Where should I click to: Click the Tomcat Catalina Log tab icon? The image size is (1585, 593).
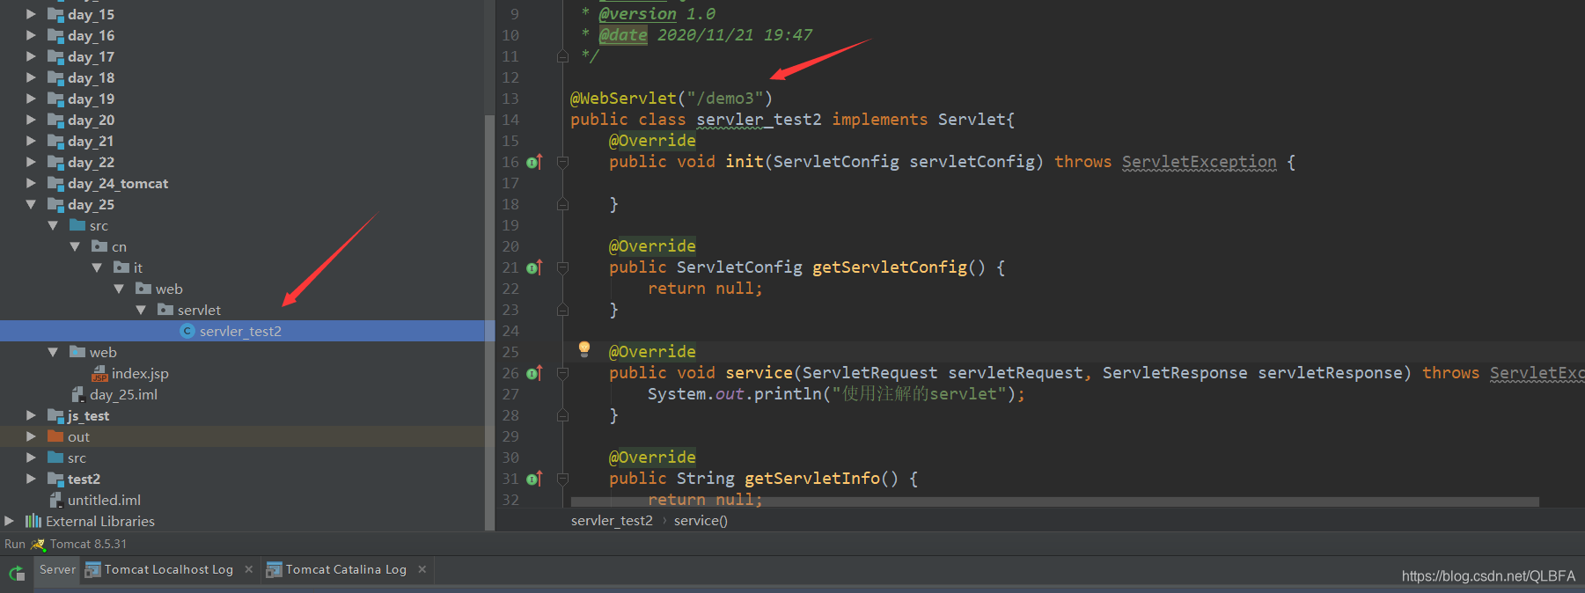click(x=274, y=570)
